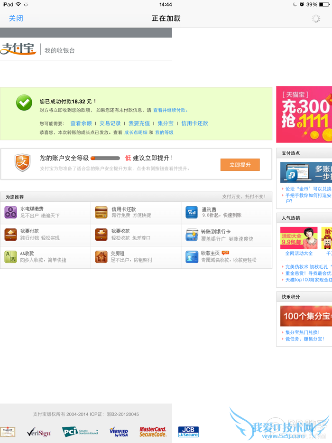This screenshot has width=332, height=443.
Task: Open the 天猫top100商家现金红 link
Action: point(309,280)
